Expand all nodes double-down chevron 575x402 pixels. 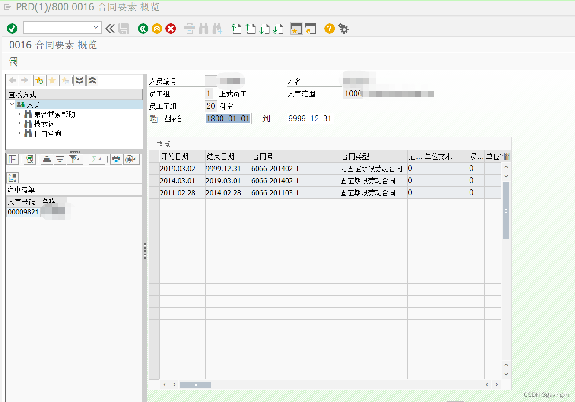point(79,80)
